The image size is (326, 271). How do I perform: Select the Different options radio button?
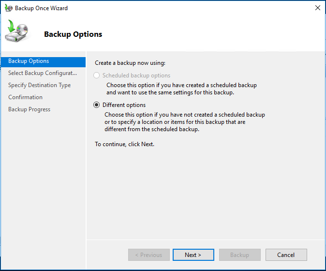(x=96, y=105)
